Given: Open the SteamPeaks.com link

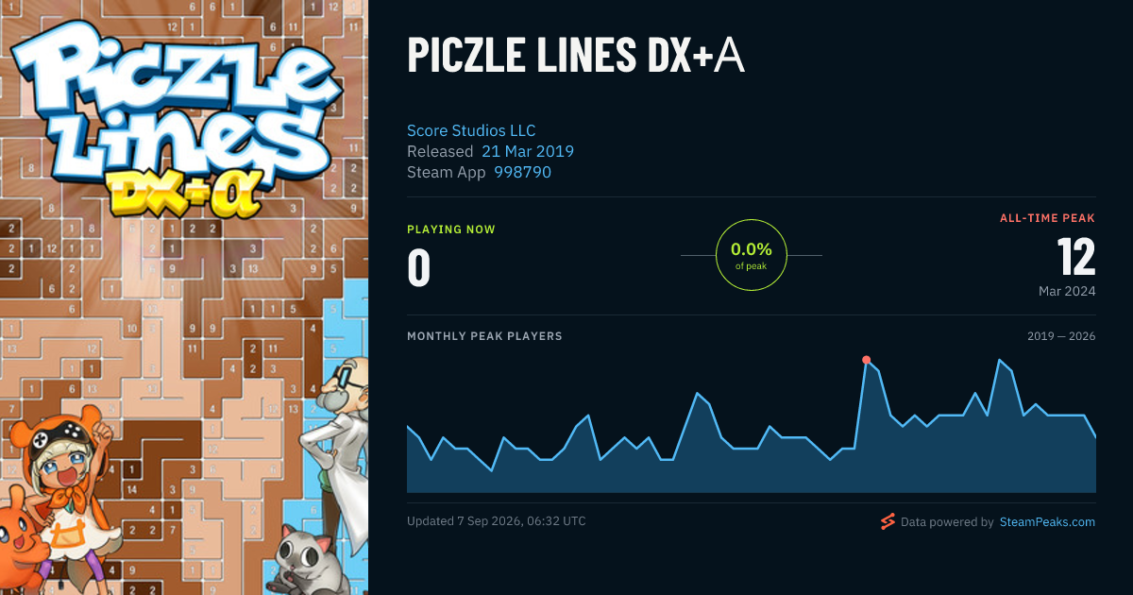Looking at the screenshot, I should click(x=1047, y=521).
